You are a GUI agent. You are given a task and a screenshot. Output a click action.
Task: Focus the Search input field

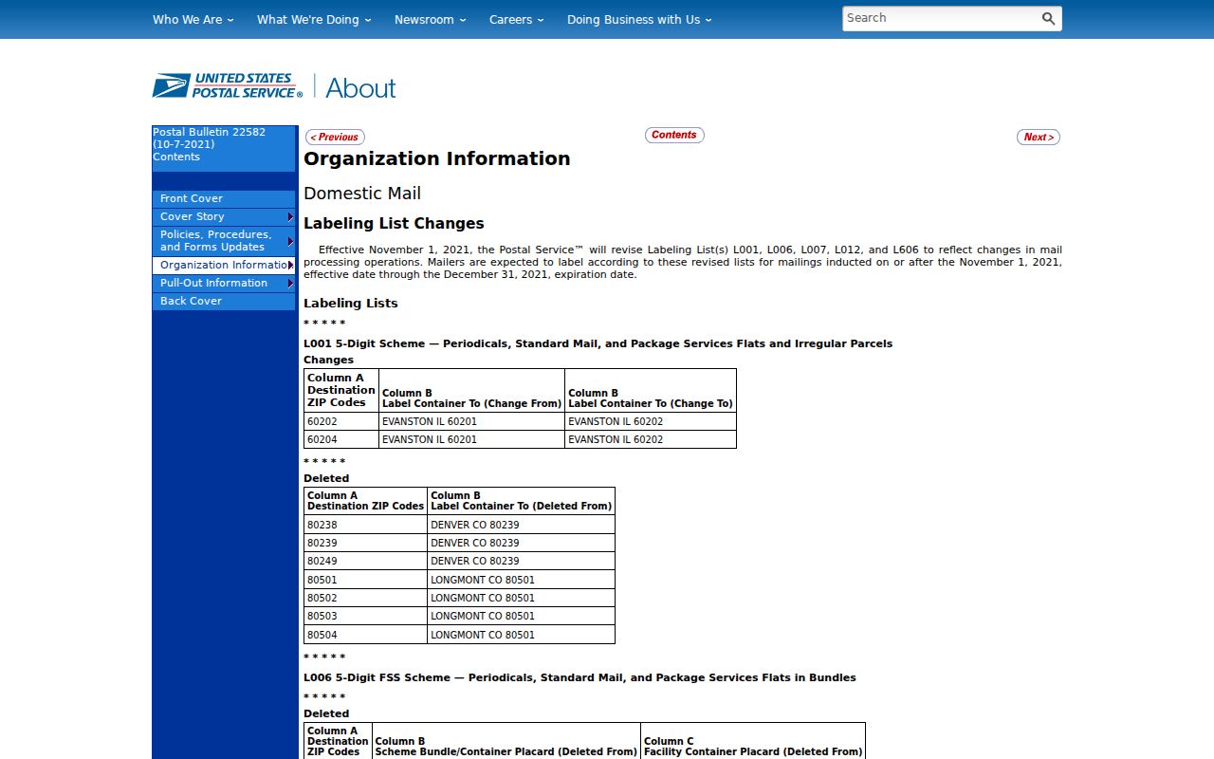tap(939, 18)
